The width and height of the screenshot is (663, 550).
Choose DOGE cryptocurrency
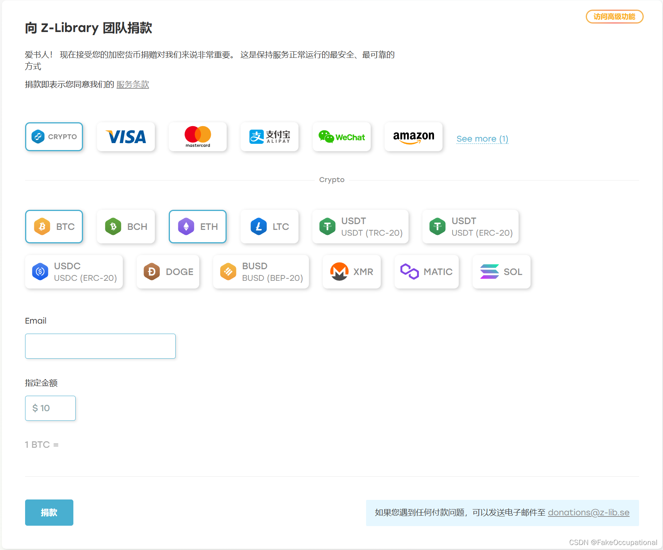168,272
